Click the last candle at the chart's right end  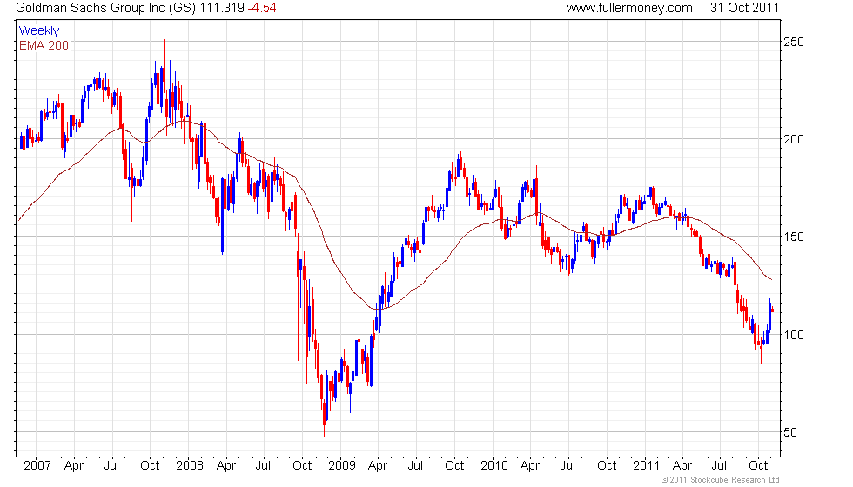point(773,310)
